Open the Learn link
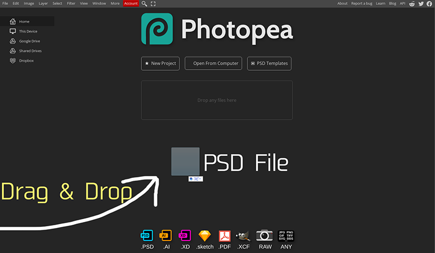The image size is (435, 253). tap(380, 3)
